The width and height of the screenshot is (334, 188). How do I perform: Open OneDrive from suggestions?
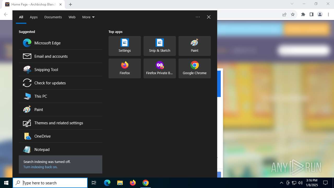coord(61,136)
